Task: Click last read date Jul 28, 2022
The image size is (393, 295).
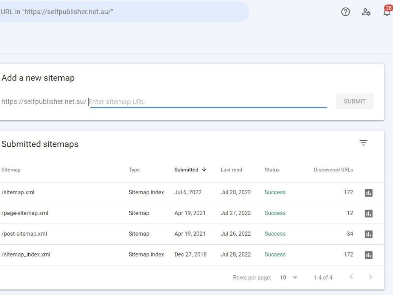Action: point(235,254)
